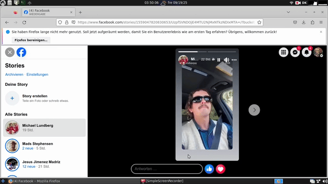Click the clock in top panel
Screen dimensions: 328x184
(152, 3)
